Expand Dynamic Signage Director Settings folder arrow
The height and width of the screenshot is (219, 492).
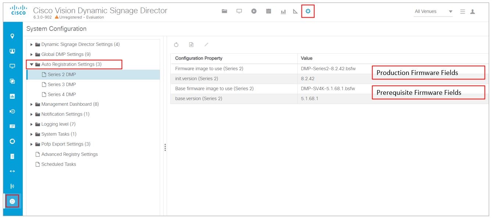32,44
